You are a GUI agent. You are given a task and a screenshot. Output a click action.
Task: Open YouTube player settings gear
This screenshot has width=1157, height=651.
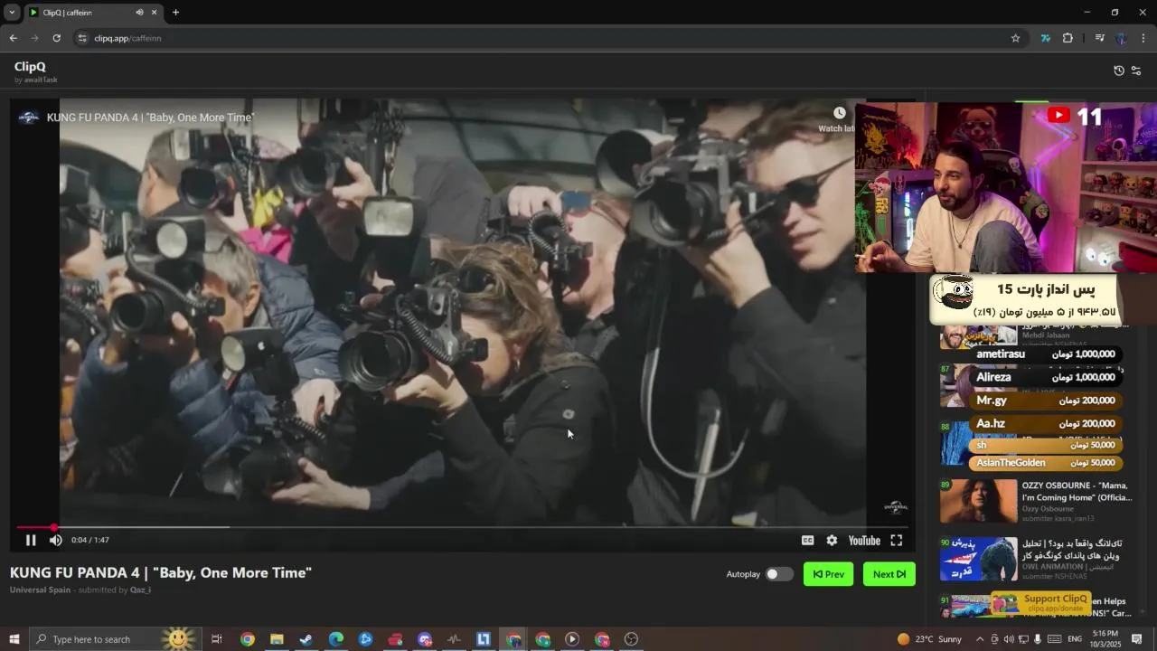(832, 540)
